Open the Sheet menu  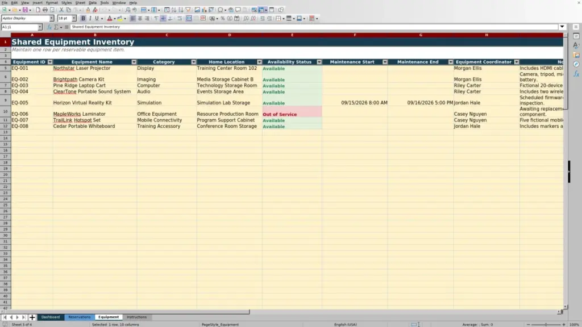pos(80,3)
